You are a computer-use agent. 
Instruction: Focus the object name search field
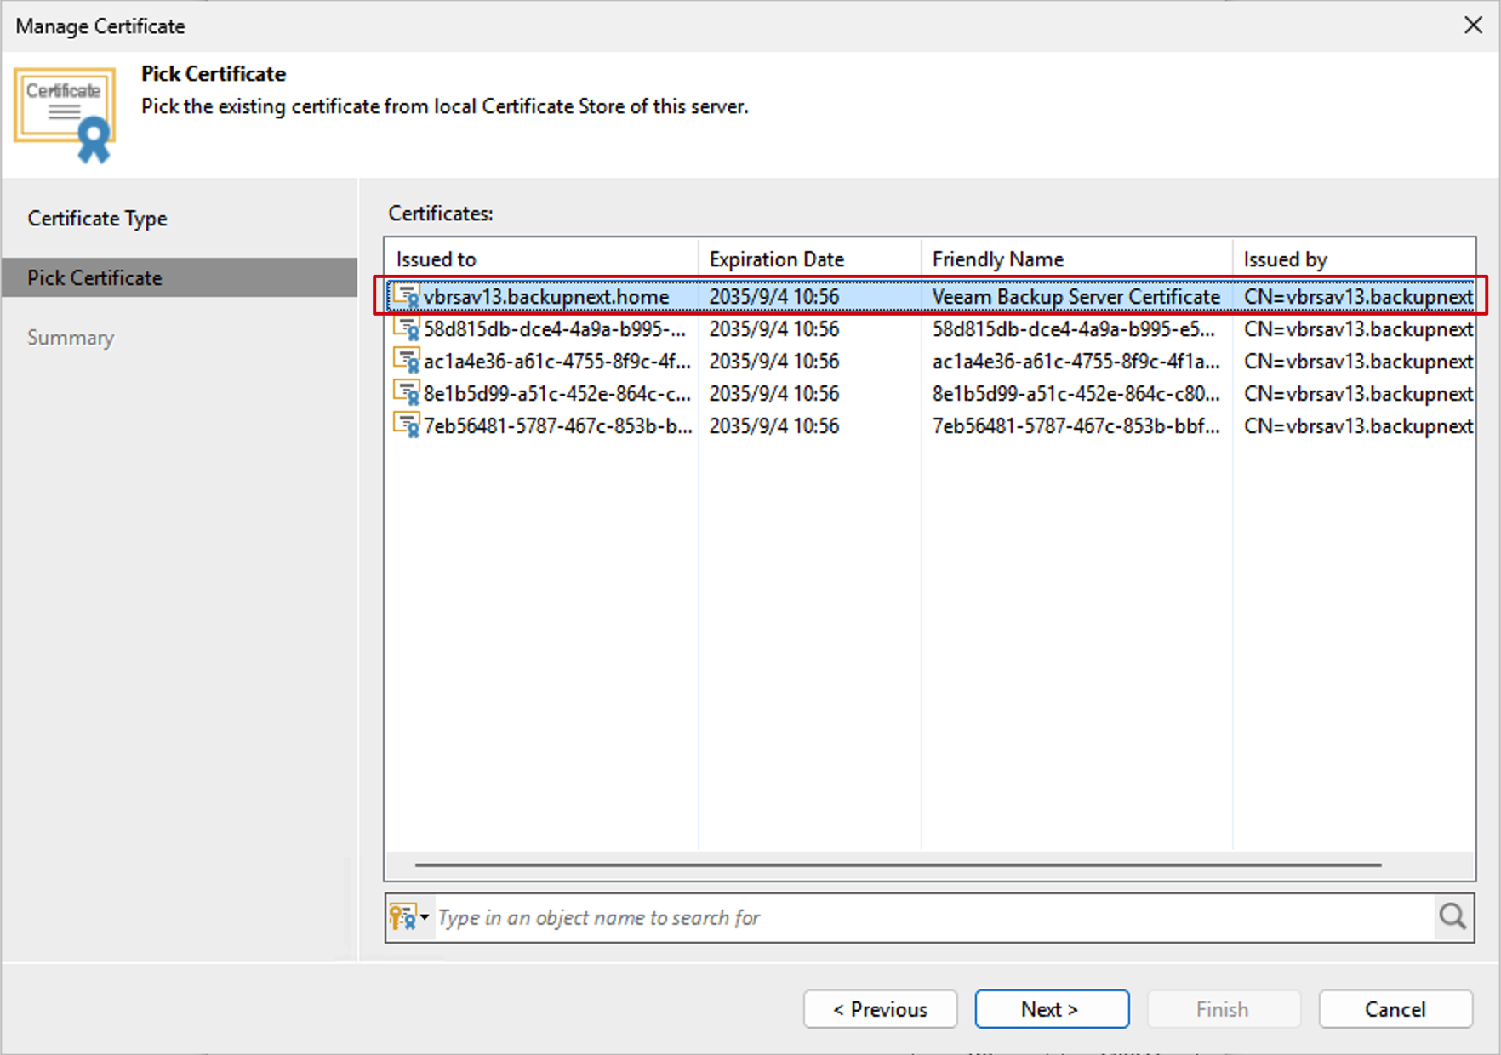(x=932, y=917)
